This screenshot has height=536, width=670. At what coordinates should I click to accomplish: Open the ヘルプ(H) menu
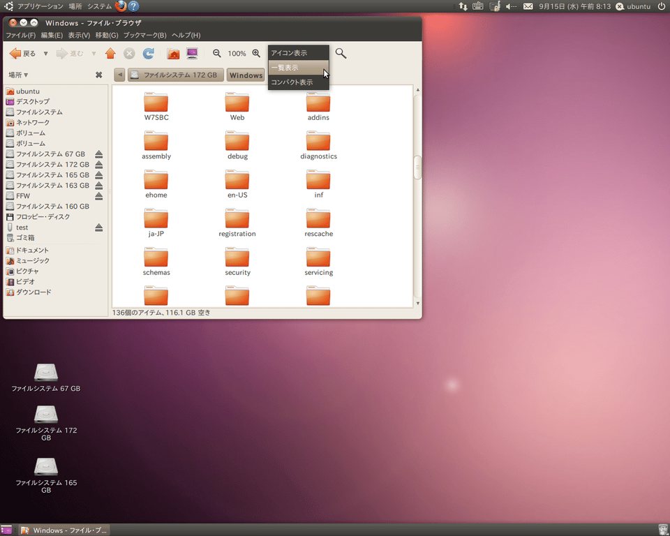(186, 35)
